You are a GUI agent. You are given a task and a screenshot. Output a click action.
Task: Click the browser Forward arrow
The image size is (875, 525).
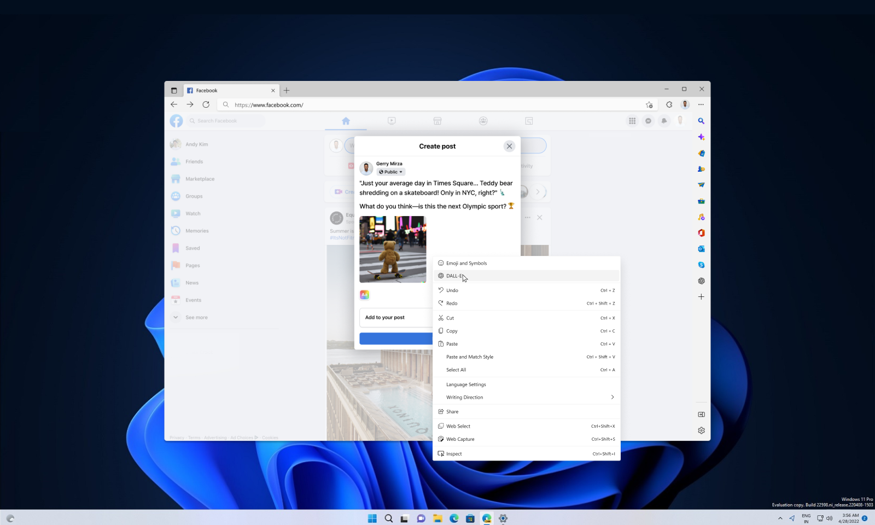click(190, 104)
